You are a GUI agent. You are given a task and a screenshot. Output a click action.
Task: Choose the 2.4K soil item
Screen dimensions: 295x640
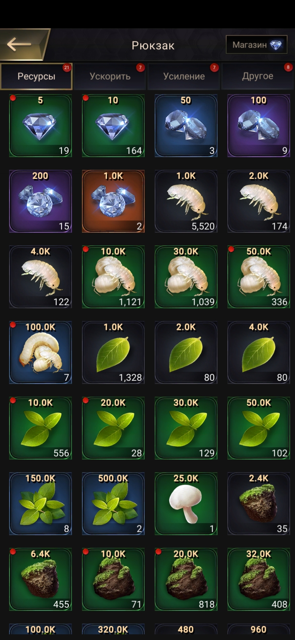coord(259,503)
